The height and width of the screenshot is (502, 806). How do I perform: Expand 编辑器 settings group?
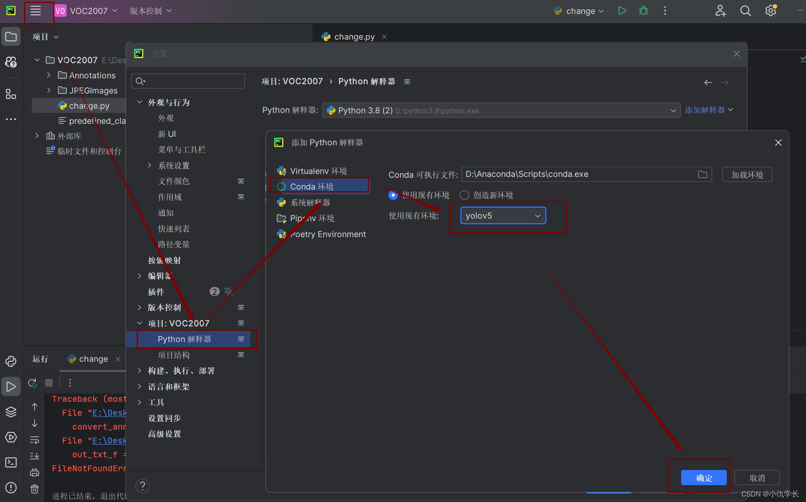(140, 276)
